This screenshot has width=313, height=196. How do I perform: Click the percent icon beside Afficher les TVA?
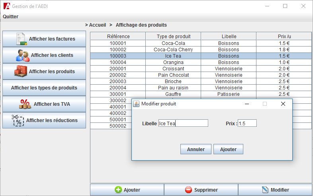tap(25, 104)
